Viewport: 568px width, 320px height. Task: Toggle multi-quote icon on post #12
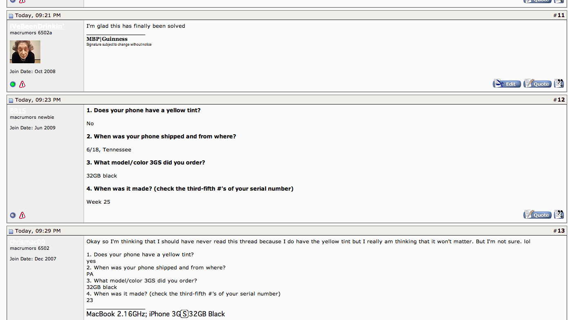click(559, 215)
